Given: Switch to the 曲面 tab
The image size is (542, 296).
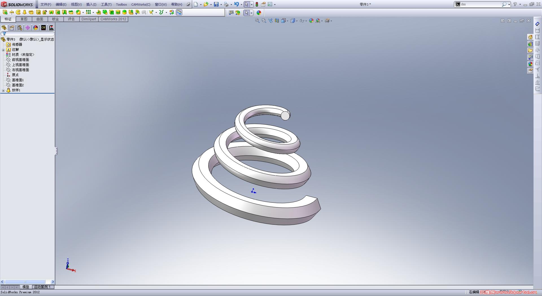Looking at the screenshot, I should pyautogui.click(x=40, y=19).
